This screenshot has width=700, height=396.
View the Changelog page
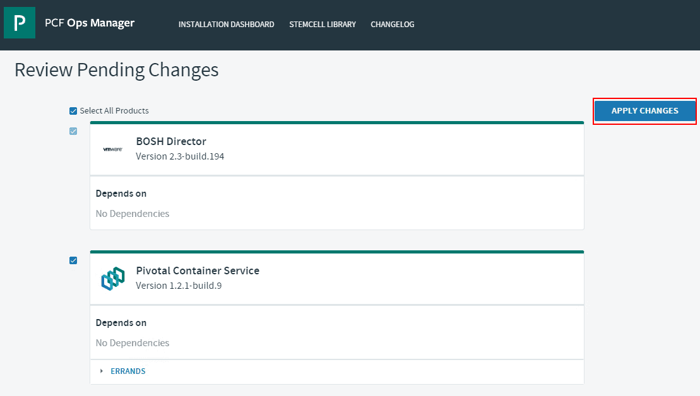click(x=392, y=25)
